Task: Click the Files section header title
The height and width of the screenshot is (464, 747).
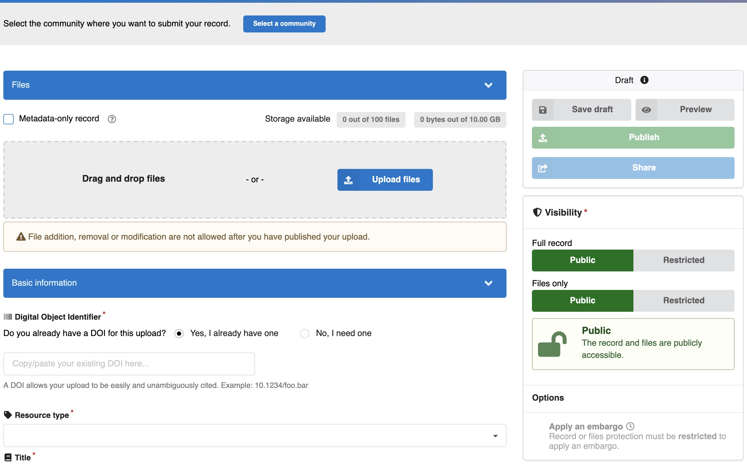Action: point(21,85)
